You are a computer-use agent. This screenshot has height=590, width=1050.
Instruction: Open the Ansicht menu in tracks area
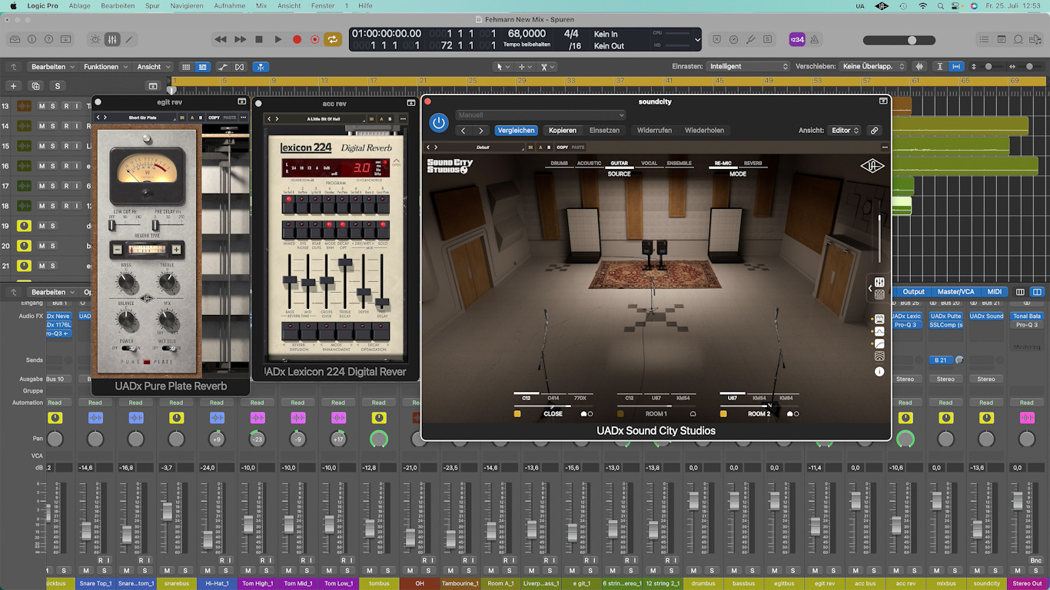(x=153, y=67)
